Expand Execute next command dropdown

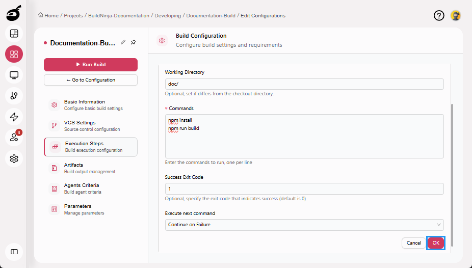[304, 225]
